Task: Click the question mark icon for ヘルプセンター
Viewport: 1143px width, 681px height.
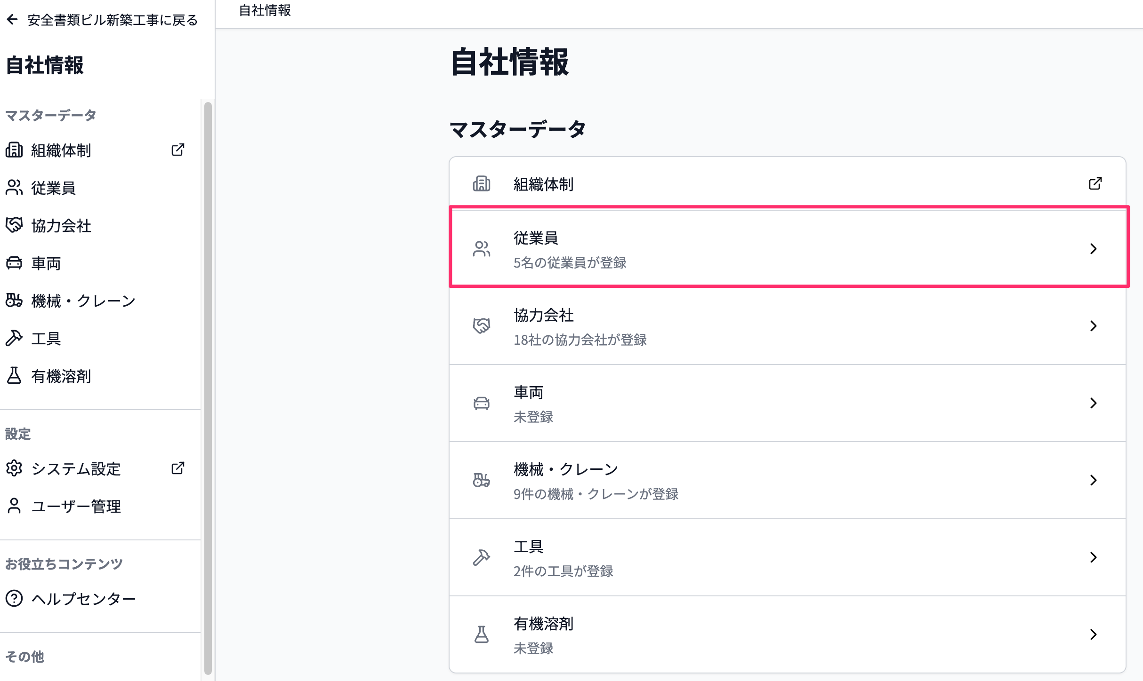Action: point(14,599)
